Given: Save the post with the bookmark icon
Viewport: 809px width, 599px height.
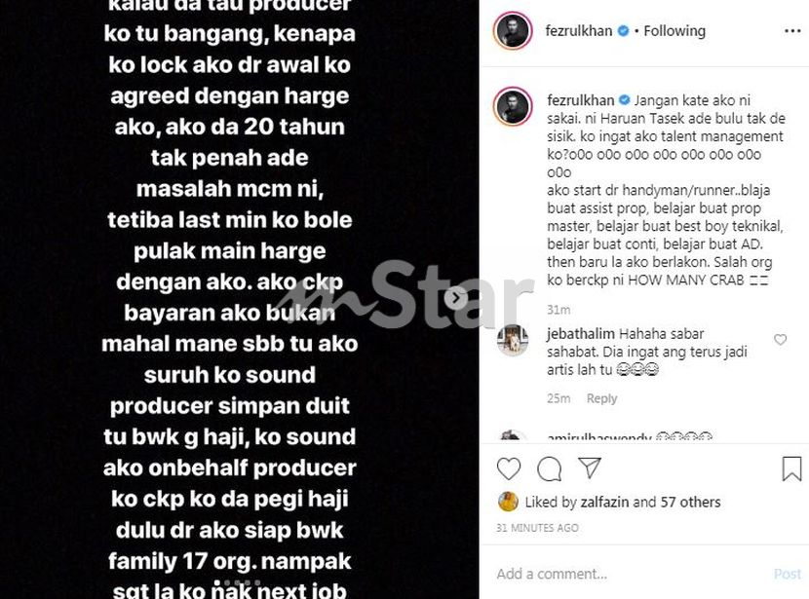Looking at the screenshot, I should tap(791, 468).
